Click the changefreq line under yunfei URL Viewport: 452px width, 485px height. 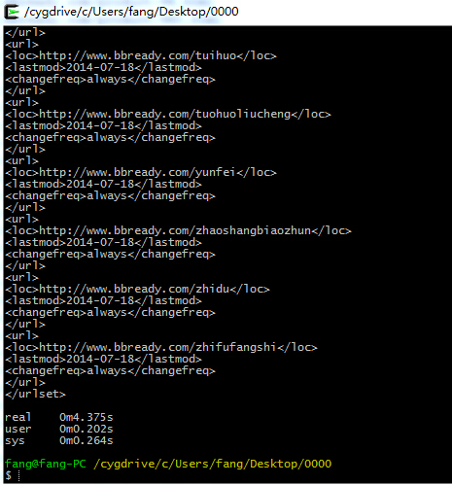click(110, 195)
